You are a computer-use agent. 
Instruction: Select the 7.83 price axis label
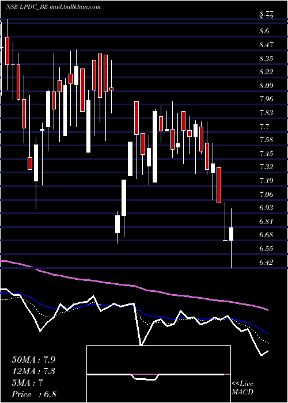[x=266, y=113]
